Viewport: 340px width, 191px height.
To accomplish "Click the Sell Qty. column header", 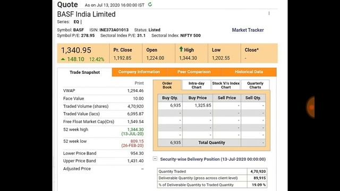I will point(253,98).
